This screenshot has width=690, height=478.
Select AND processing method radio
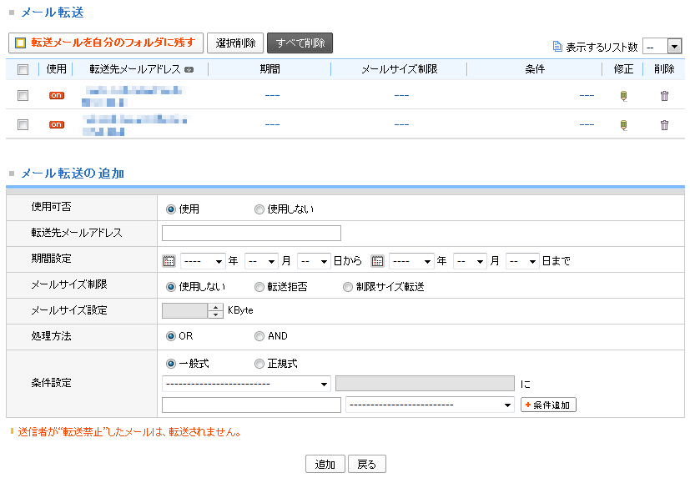click(259, 336)
